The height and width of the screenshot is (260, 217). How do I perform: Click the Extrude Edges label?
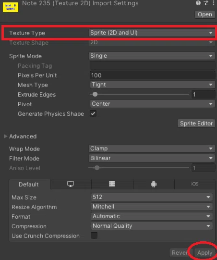pyautogui.click(x=37, y=95)
